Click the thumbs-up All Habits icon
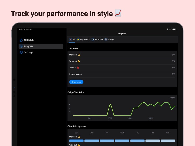The width and height of the screenshot is (195, 146). pos(21,40)
